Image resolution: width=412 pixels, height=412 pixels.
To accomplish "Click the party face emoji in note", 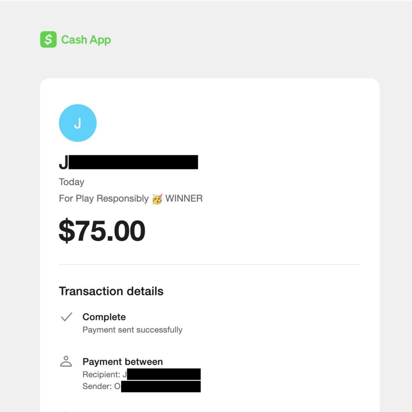I will 157,199.
